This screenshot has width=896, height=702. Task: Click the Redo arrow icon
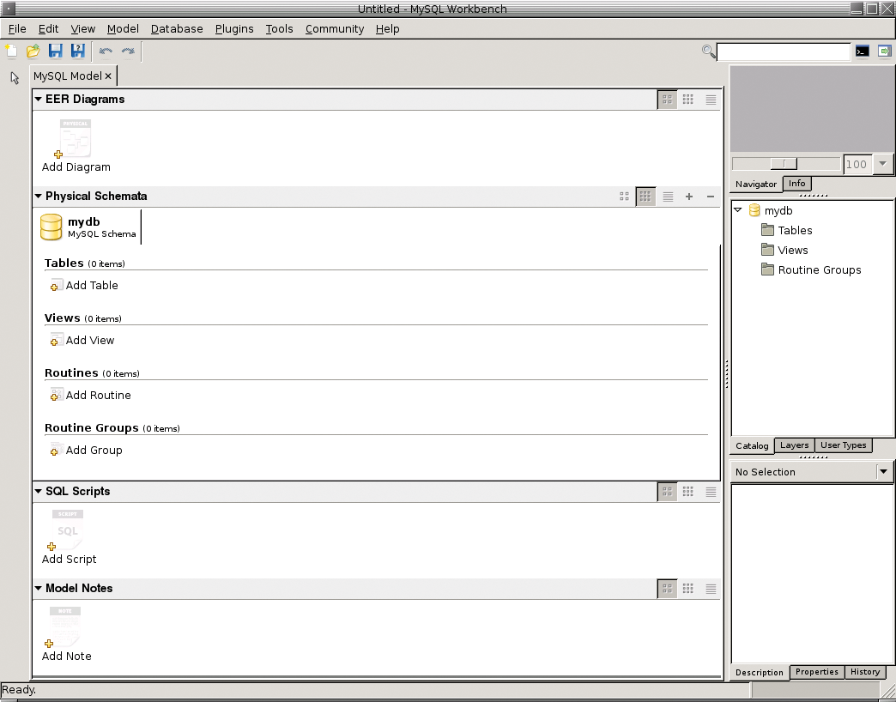click(128, 51)
